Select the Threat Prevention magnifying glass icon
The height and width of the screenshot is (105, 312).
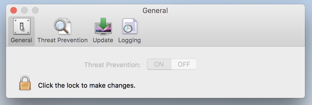click(62, 26)
